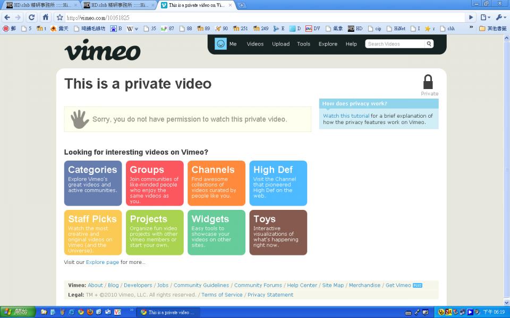
Task: Click the Private padlock icon
Action: tap(428, 82)
